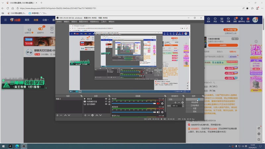
Task: Toggle visibility of 媒体源 source
Action: (106, 99)
